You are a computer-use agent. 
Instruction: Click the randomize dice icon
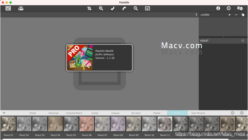click(240, 8)
